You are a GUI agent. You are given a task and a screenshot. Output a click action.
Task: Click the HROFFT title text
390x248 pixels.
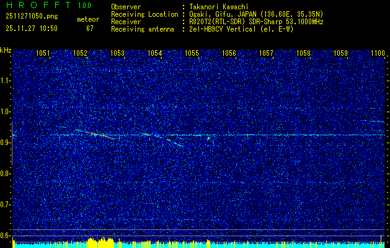click(x=38, y=5)
